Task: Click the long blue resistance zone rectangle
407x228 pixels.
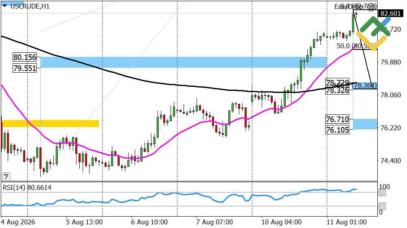Action: (184, 62)
